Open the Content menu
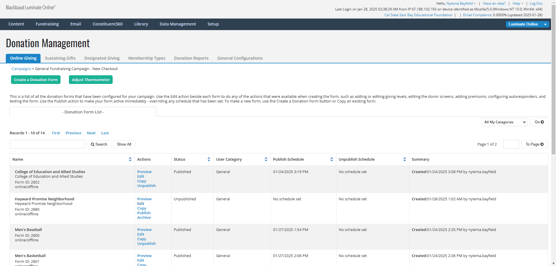The image size is (556, 266). point(16,24)
